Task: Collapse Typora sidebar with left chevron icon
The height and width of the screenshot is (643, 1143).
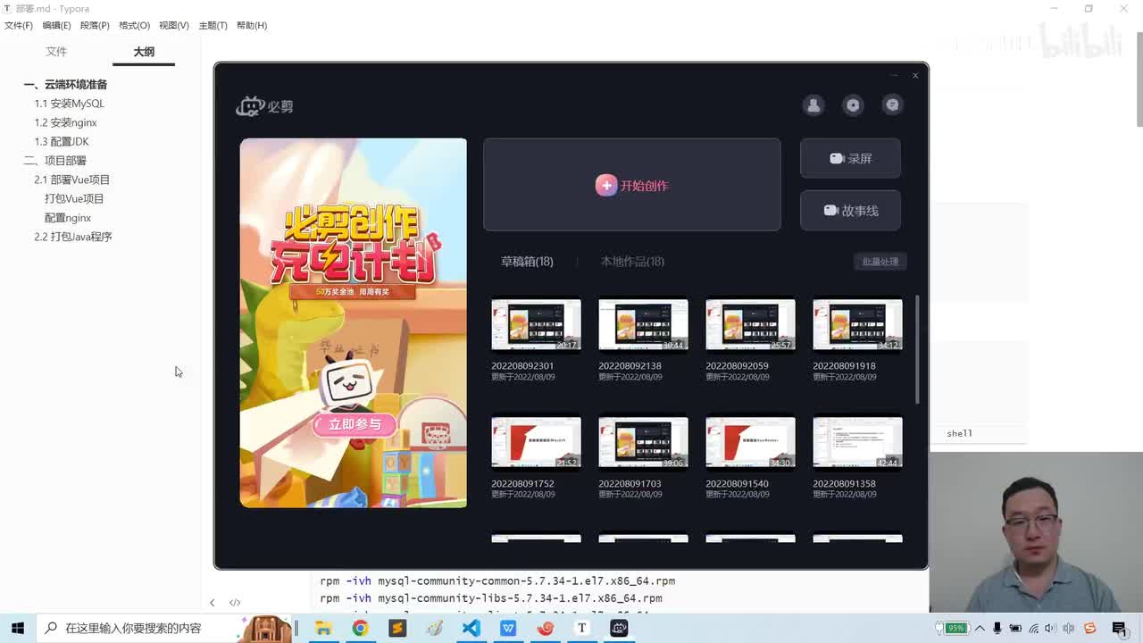Action: (x=212, y=603)
